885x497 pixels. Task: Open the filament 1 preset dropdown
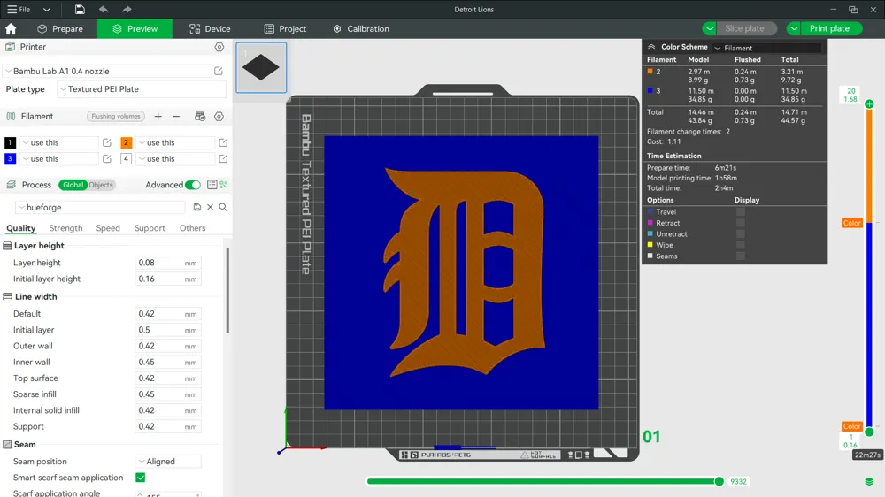click(x=58, y=142)
